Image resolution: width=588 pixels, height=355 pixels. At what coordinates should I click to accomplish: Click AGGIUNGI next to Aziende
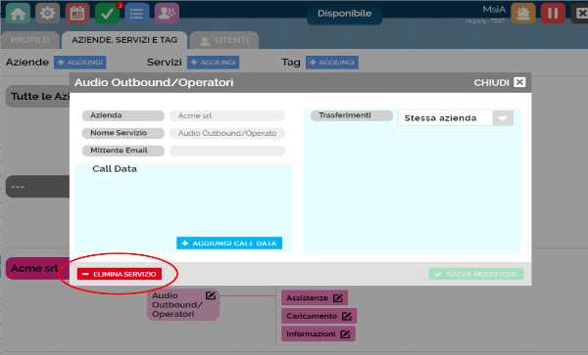tap(80, 63)
